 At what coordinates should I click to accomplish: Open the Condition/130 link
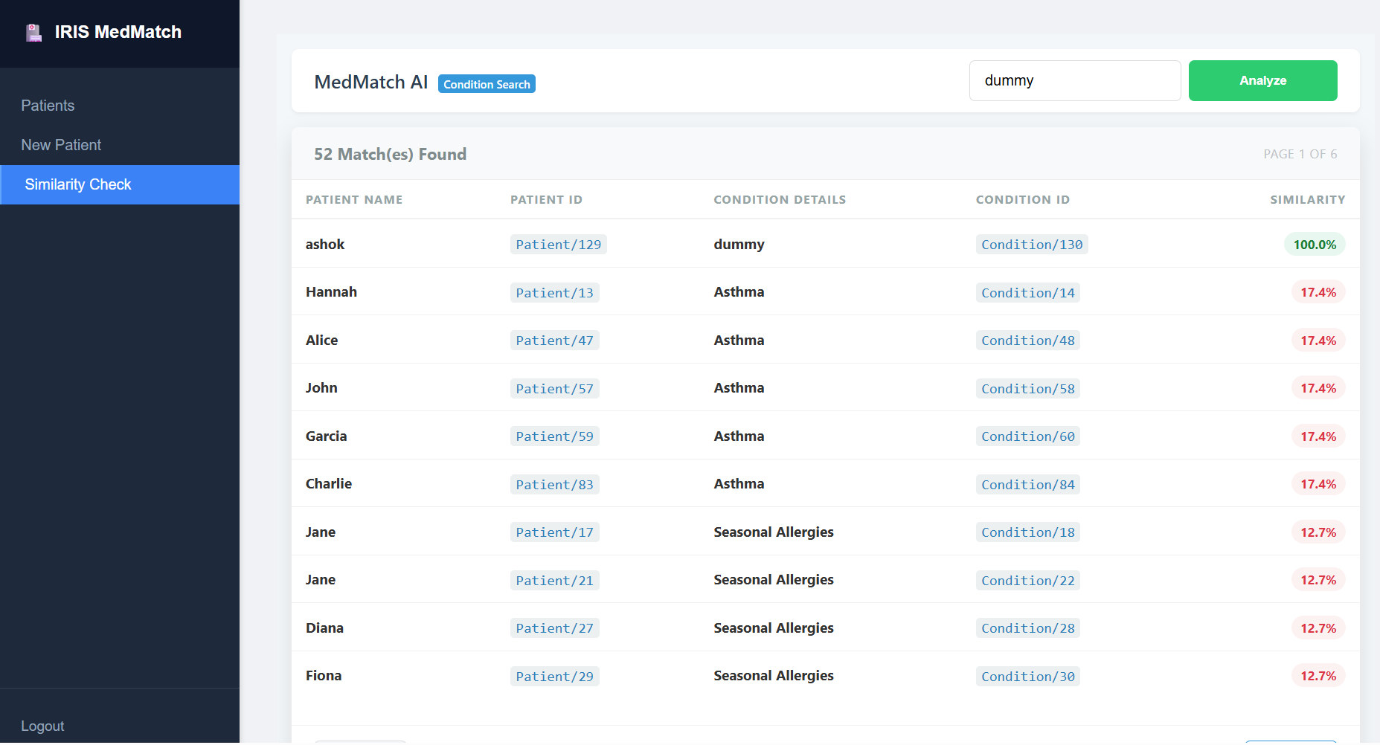pyautogui.click(x=1031, y=245)
